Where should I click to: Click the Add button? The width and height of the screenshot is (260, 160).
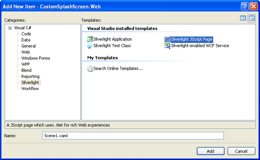click(x=210, y=151)
